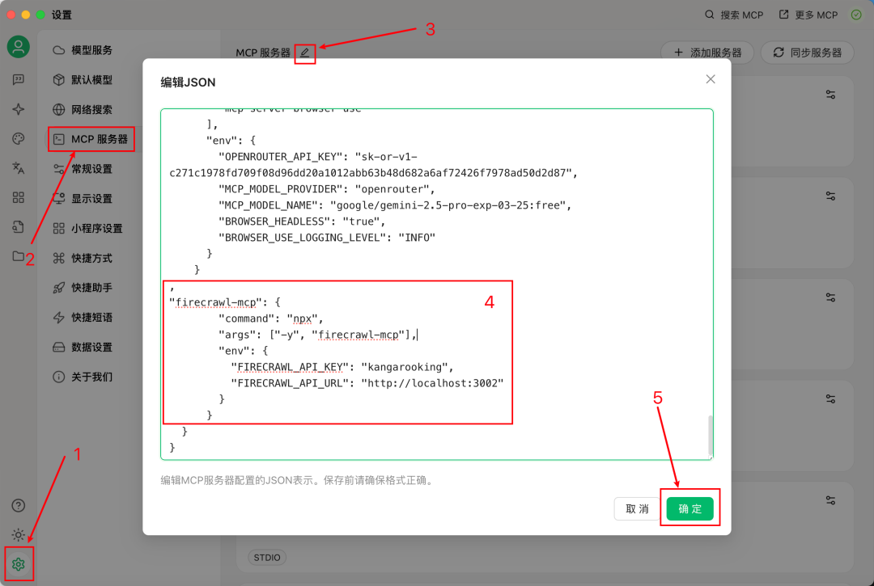This screenshot has height=586, width=874.
Task: Open the files folder sidebar icon
Action: tap(19, 256)
